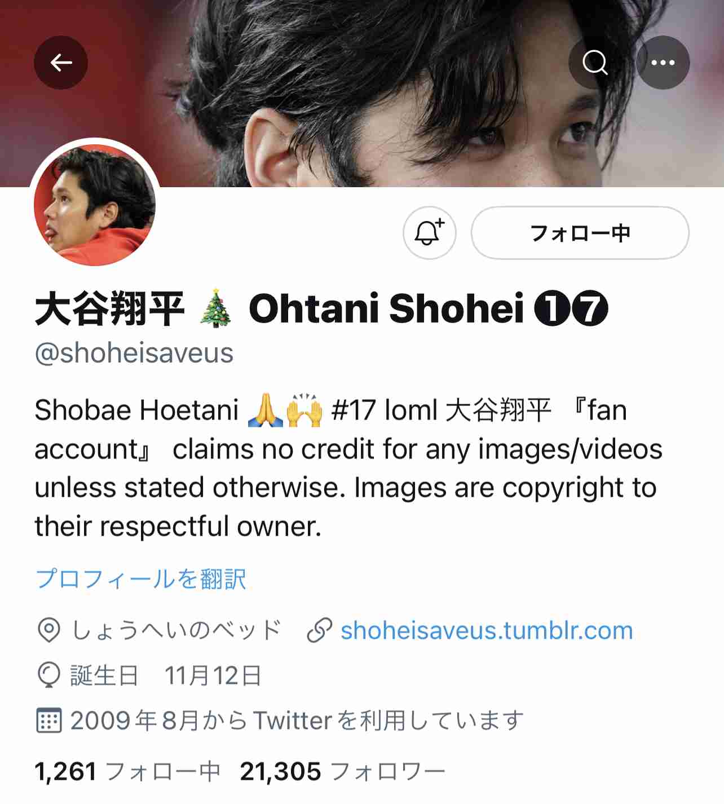Viewport: 724px width, 804px height.
Task: Tap the back arrow icon
Action: tap(61, 63)
